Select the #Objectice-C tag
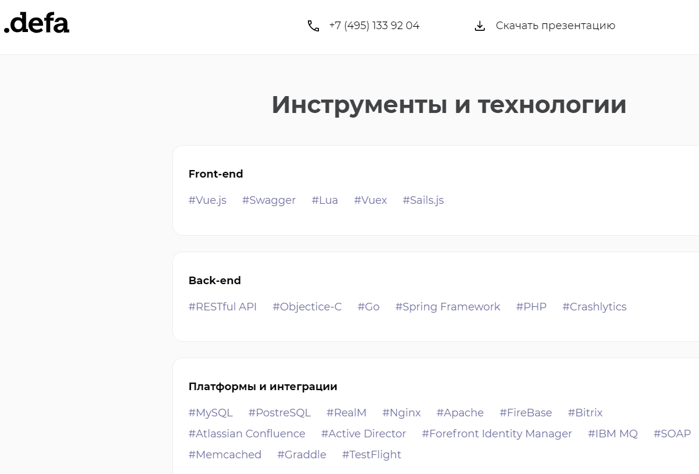The height and width of the screenshot is (474, 699). tap(307, 307)
